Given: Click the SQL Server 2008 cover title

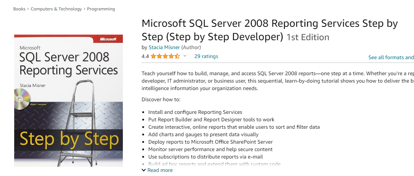Looking at the screenshot, I should [x=64, y=57].
